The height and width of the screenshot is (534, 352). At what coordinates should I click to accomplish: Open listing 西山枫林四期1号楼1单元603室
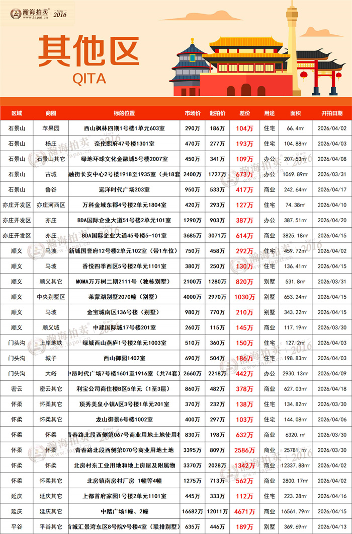[124, 128]
